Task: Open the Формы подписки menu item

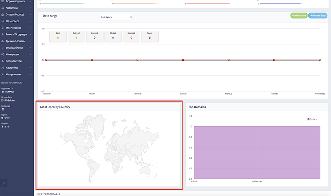Action: coord(15,2)
